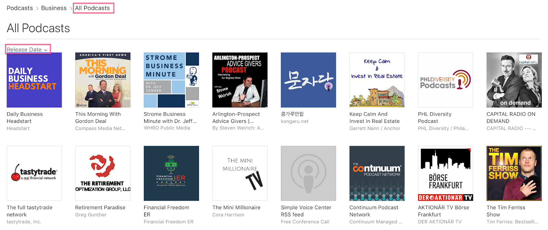Click the kongaru.net author text
The width and height of the screenshot is (548, 230).
coord(295,121)
